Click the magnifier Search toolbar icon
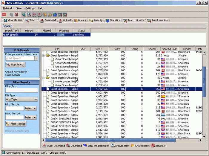 [x=29, y=15]
